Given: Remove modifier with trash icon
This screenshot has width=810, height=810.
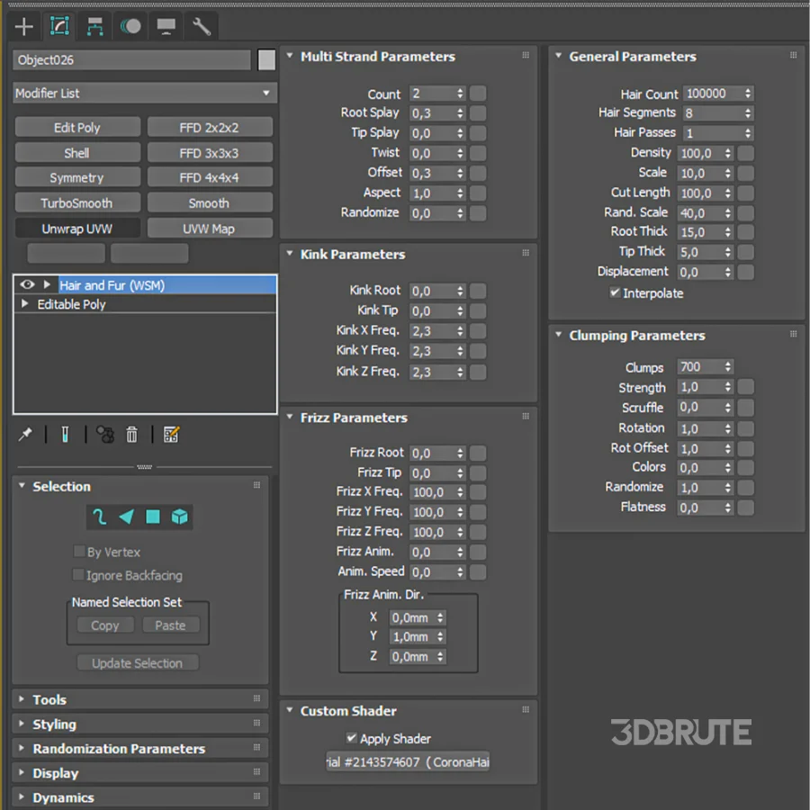Looking at the screenshot, I should 131,435.
